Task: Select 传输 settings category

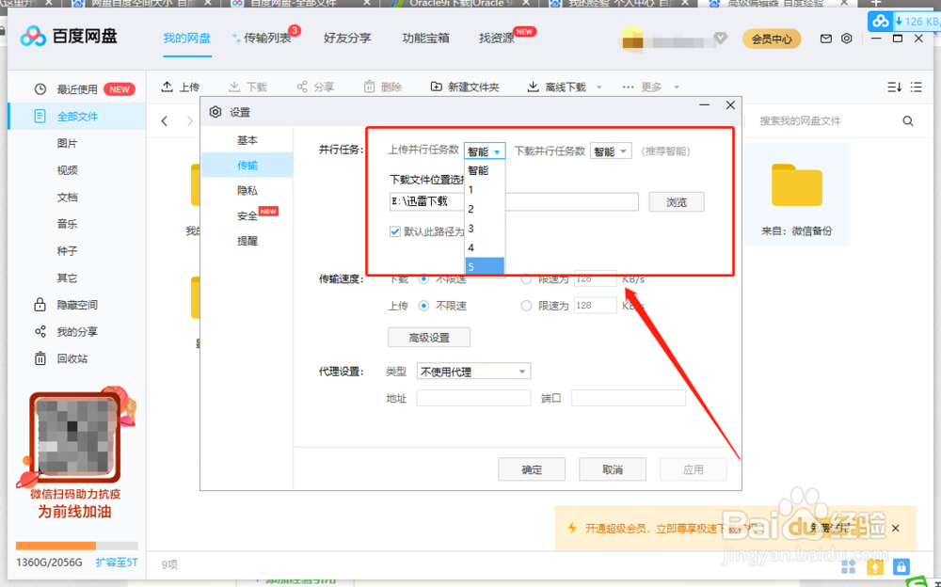Action: [x=247, y=165]
